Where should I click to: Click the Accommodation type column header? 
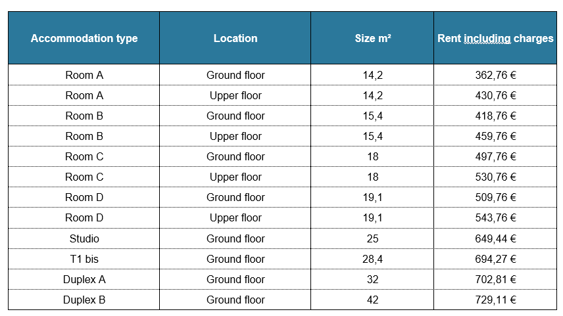pos(84,38)
